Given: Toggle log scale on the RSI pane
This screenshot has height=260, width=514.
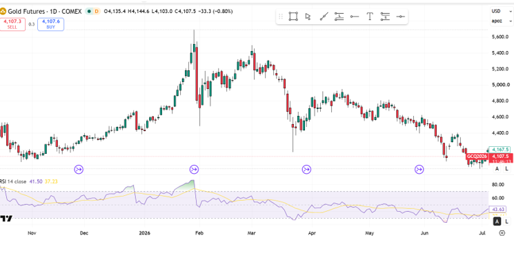Looking at the screenshot, I should coord(507,221).
